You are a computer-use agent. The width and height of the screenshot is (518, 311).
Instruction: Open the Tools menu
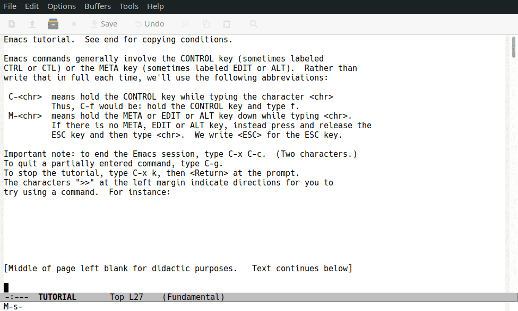129,6
